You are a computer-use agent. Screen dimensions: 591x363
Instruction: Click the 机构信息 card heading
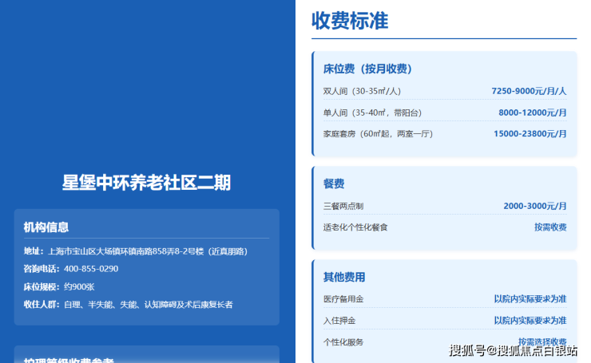coord(46,227)
